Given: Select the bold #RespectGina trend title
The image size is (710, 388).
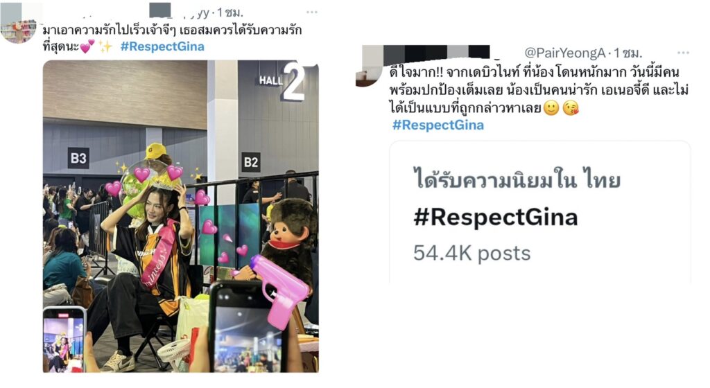Looking at the screenshot, I should tap(496, 218).
